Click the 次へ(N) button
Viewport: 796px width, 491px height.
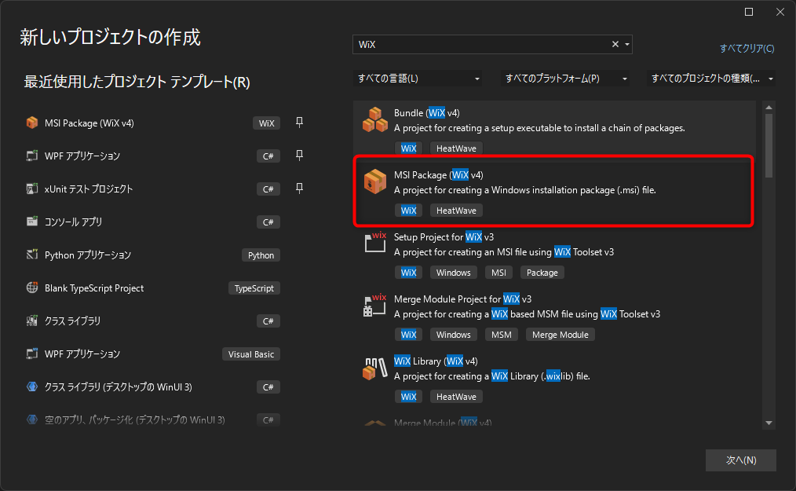(741, 460)
